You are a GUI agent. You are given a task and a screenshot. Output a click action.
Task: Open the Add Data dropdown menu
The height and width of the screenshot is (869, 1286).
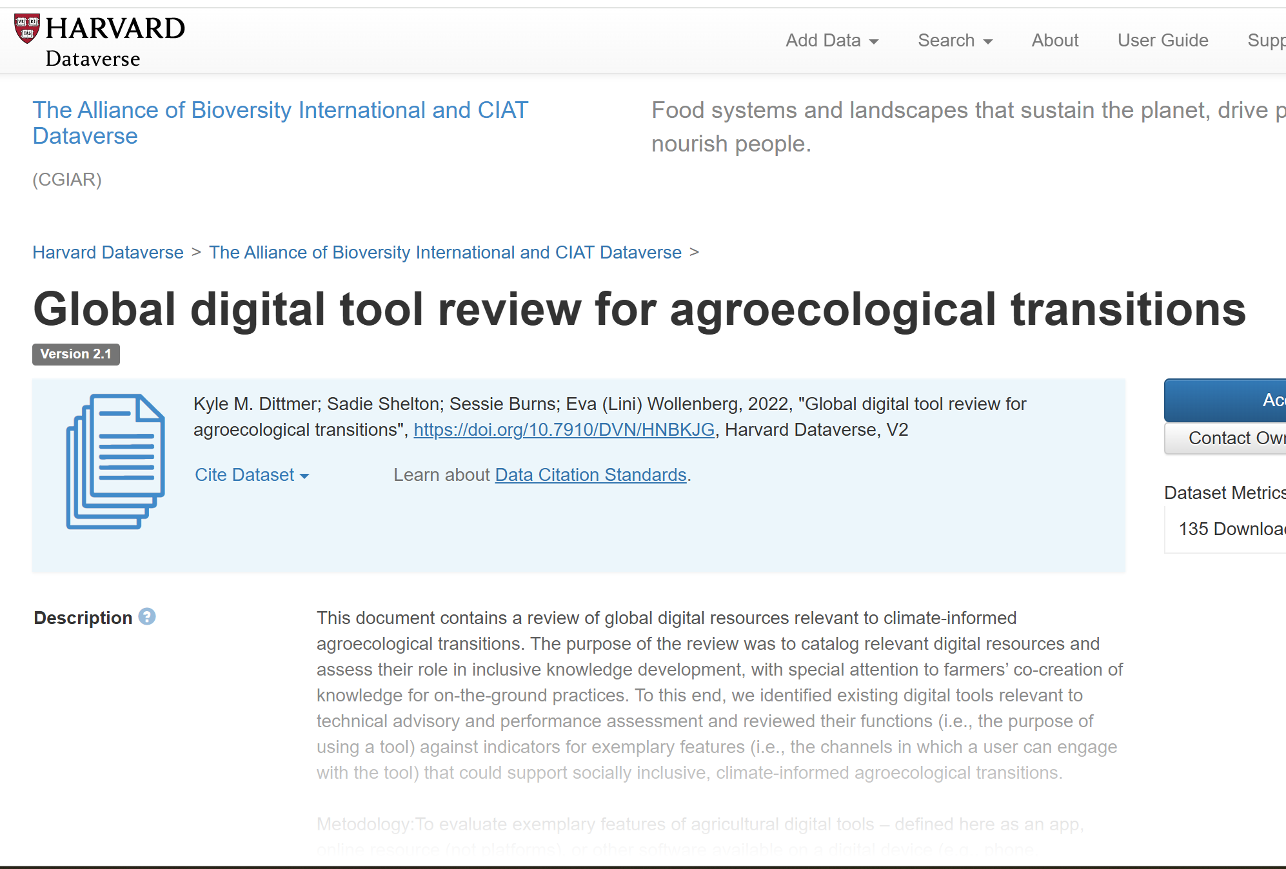831,41
